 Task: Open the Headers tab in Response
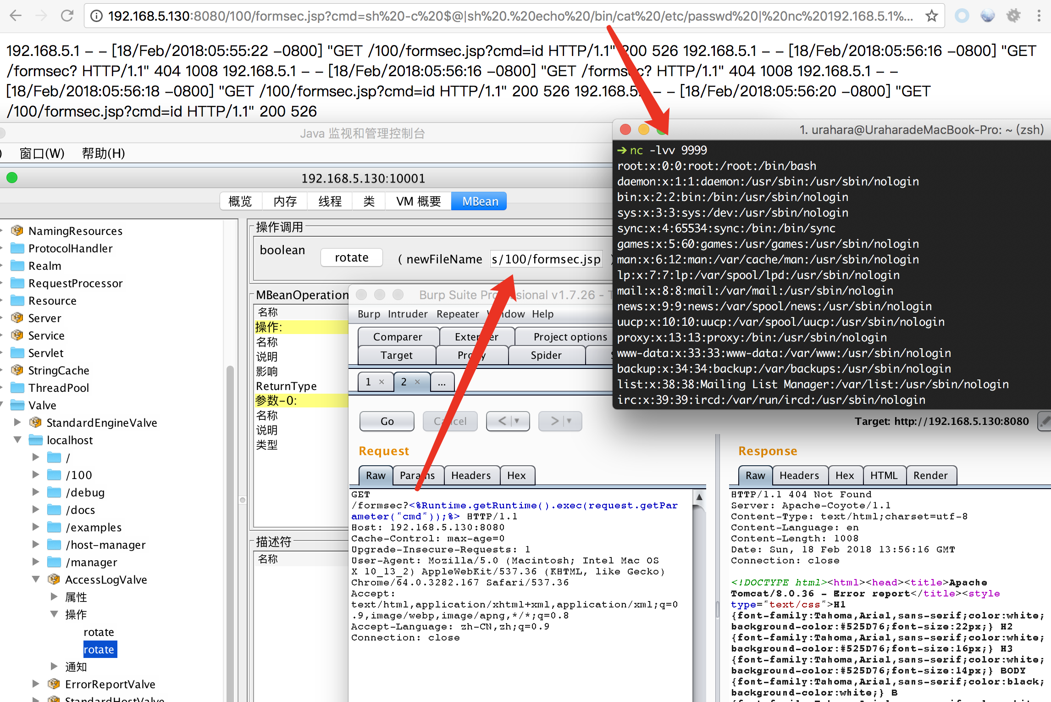click(x=799, y=475)
